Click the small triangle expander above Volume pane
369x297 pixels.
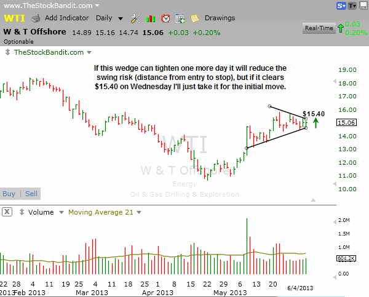tap(313, 200)
